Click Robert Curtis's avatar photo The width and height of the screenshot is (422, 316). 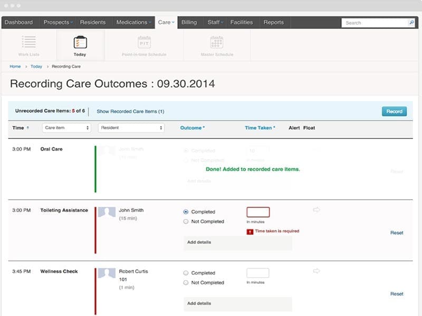(107, 273)
